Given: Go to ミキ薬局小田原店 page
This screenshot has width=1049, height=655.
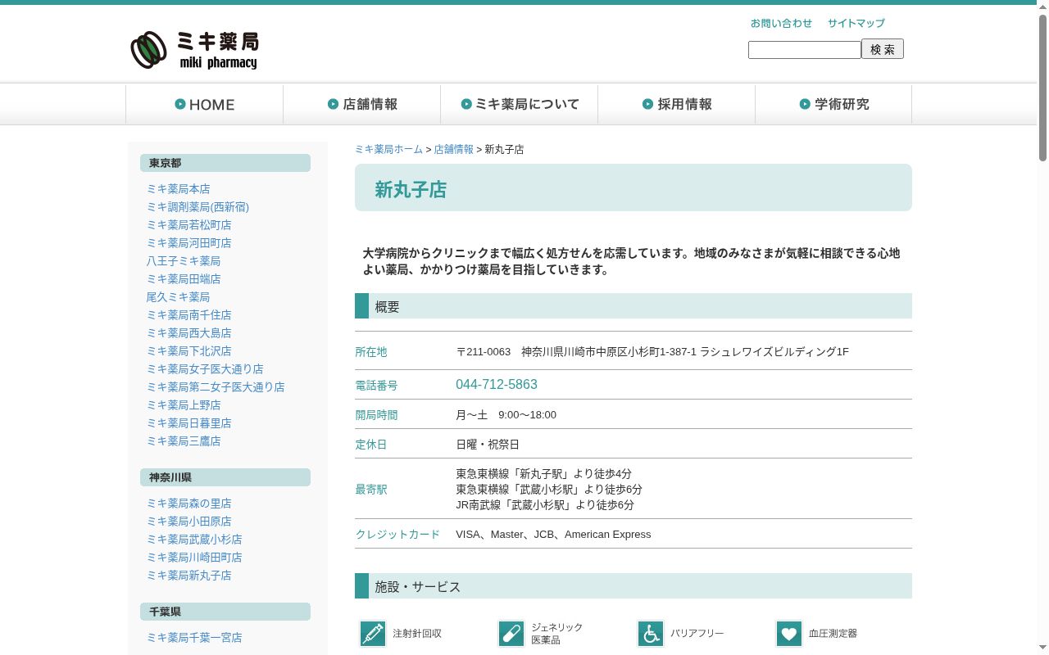Looking at the screenshot, I should pos(188,522).
